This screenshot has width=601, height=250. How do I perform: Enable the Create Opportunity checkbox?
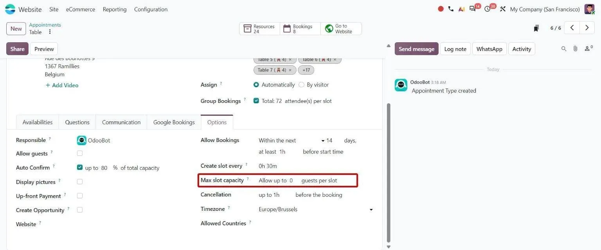(80, 210)
